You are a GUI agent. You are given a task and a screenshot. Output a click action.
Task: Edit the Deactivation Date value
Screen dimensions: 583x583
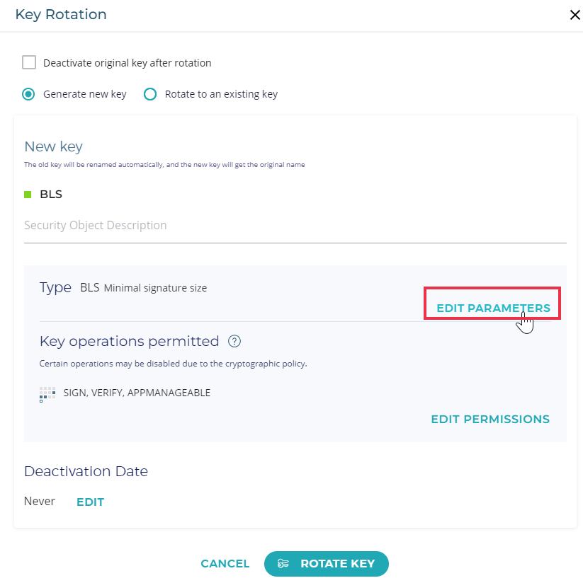pyautogui.click(x=90, y=502)
